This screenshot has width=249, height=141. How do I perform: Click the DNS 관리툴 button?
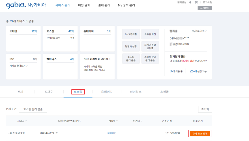[x=131, y=34]
